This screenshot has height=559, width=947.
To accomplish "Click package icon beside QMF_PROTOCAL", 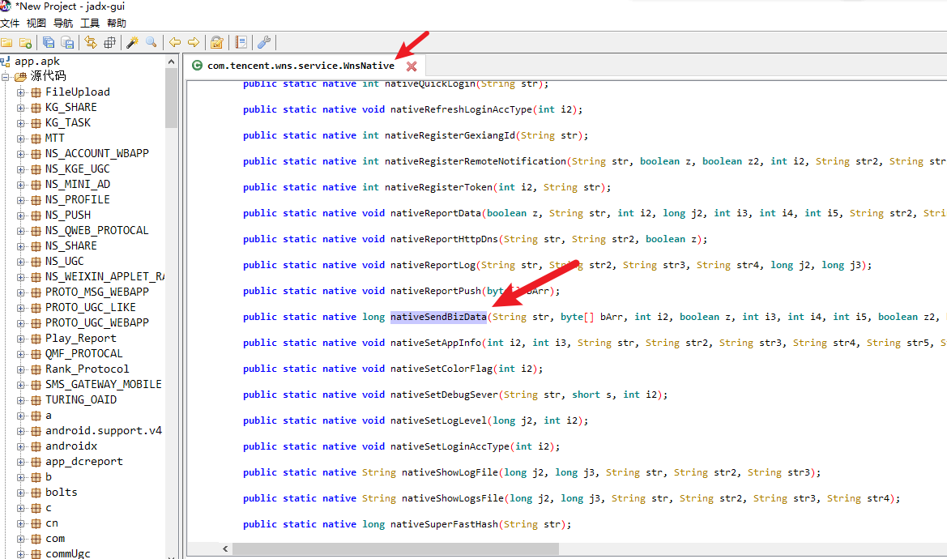I will point(36,354).
